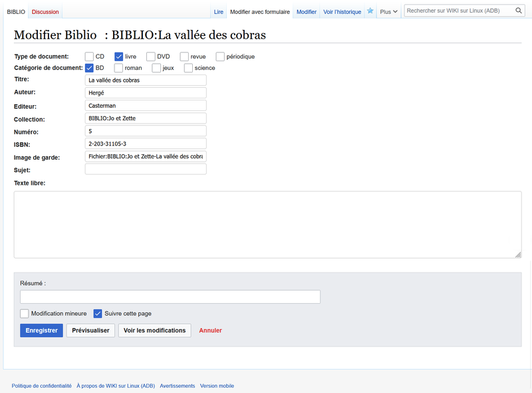
Task: Click the Editeur field with Casterman
Action: point(146,106)
